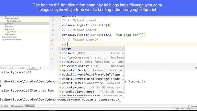Screen dimensions: 197x111
Task: Click 'charAt' in line 7 code
Action: pos(96,25)
